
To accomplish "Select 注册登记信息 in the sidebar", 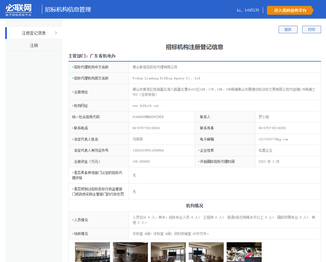I will (34, 33).
